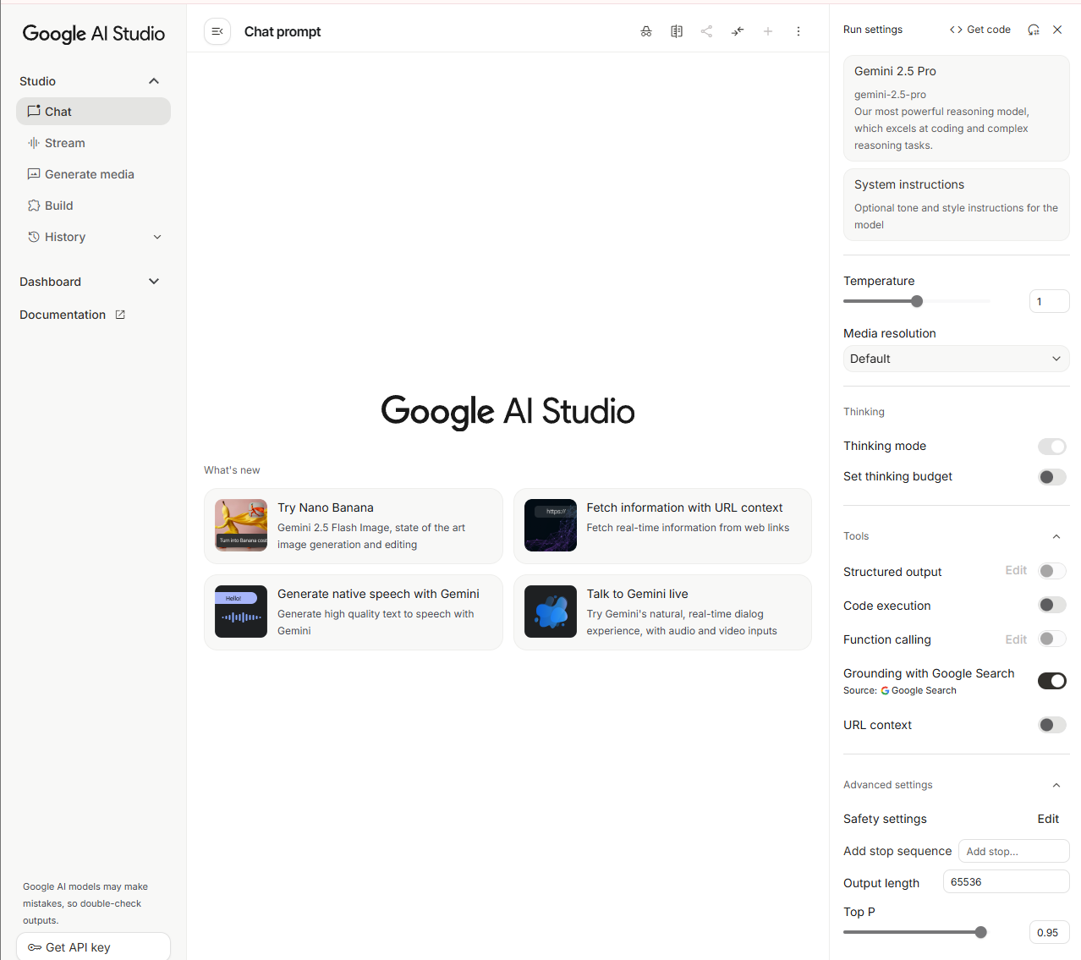The height and width of the screenshot is (960, 1081).
Task: Open Generate media in the sidebar
Action: coord(93,174)
